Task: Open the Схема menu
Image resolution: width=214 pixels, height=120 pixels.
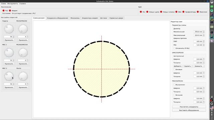Action: coord(3,4)
